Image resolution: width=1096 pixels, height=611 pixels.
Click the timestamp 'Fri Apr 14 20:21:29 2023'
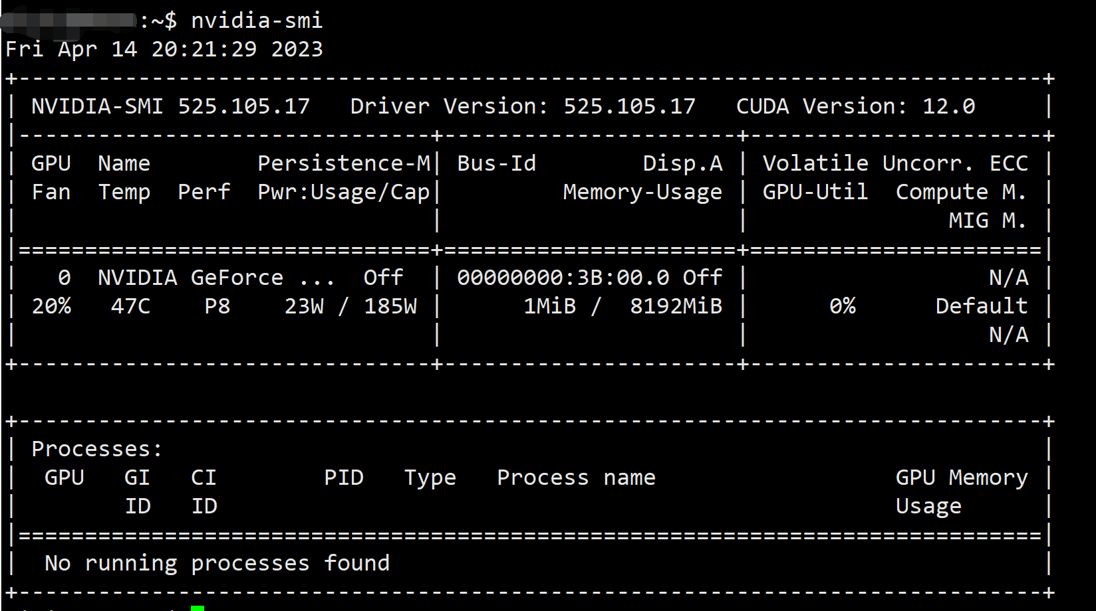(x=164, y=49)
